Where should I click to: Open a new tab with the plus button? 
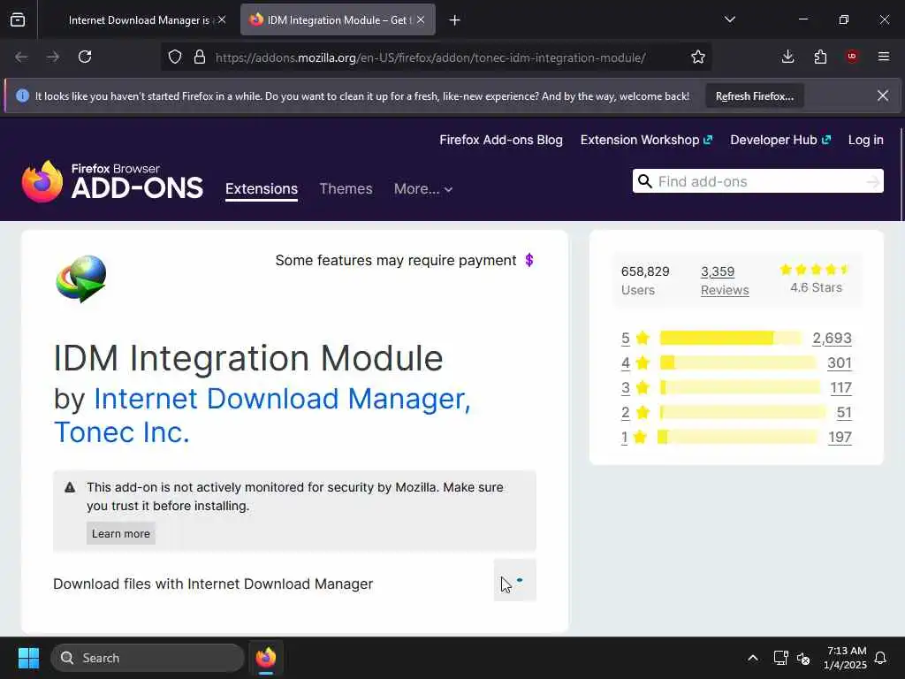coord(455,20)
